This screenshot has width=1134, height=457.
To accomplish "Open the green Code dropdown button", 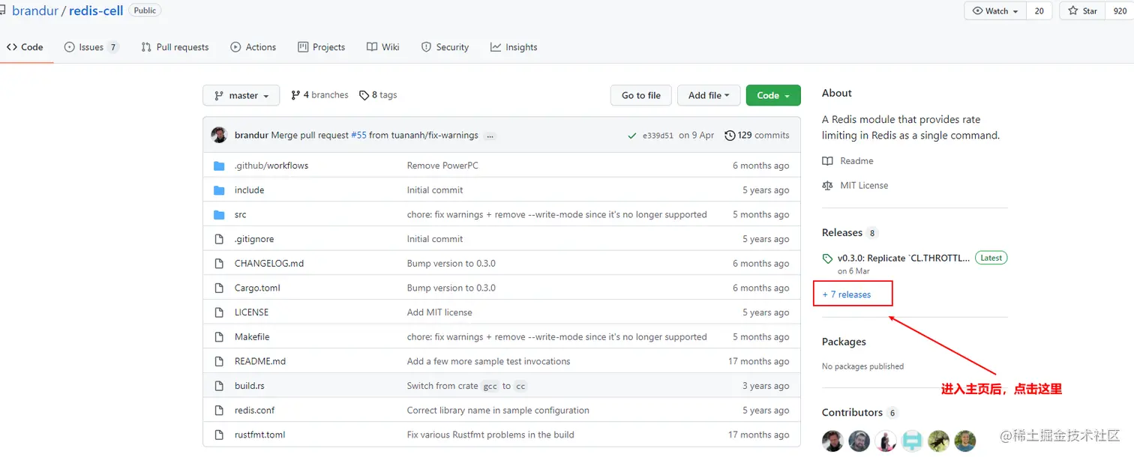I will point(773,95).
